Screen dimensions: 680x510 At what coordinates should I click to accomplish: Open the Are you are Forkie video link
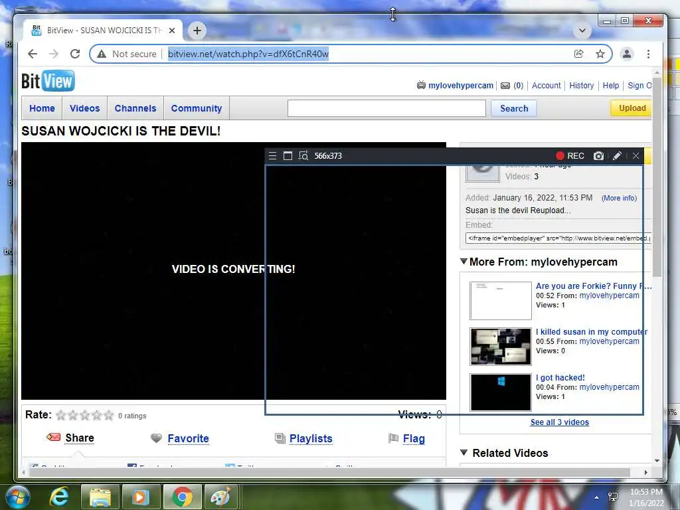(594, 286)
